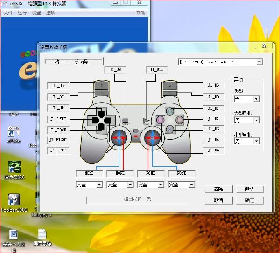The image size is (280, 253).
Task: Click the Select button on the controller image
Action: pyautogui.click(x=126, y=121)
